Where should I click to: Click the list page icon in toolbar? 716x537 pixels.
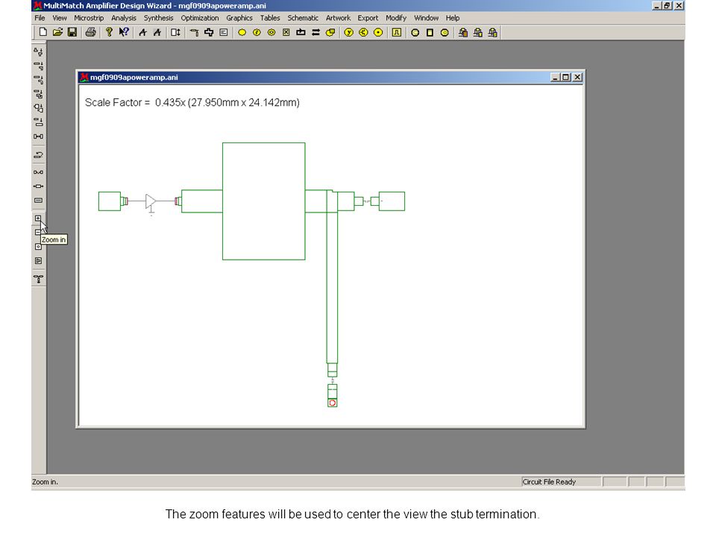click(223, 32)
